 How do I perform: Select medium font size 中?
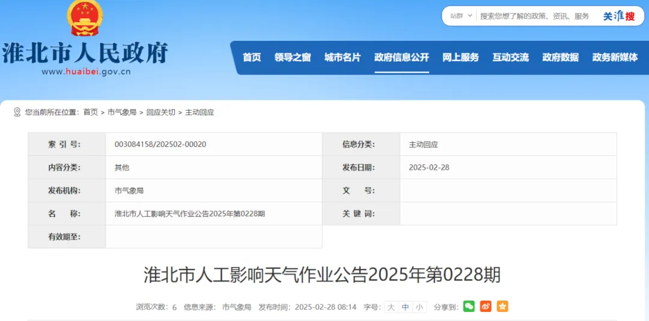pyautogui.click(x=405, y=307)
